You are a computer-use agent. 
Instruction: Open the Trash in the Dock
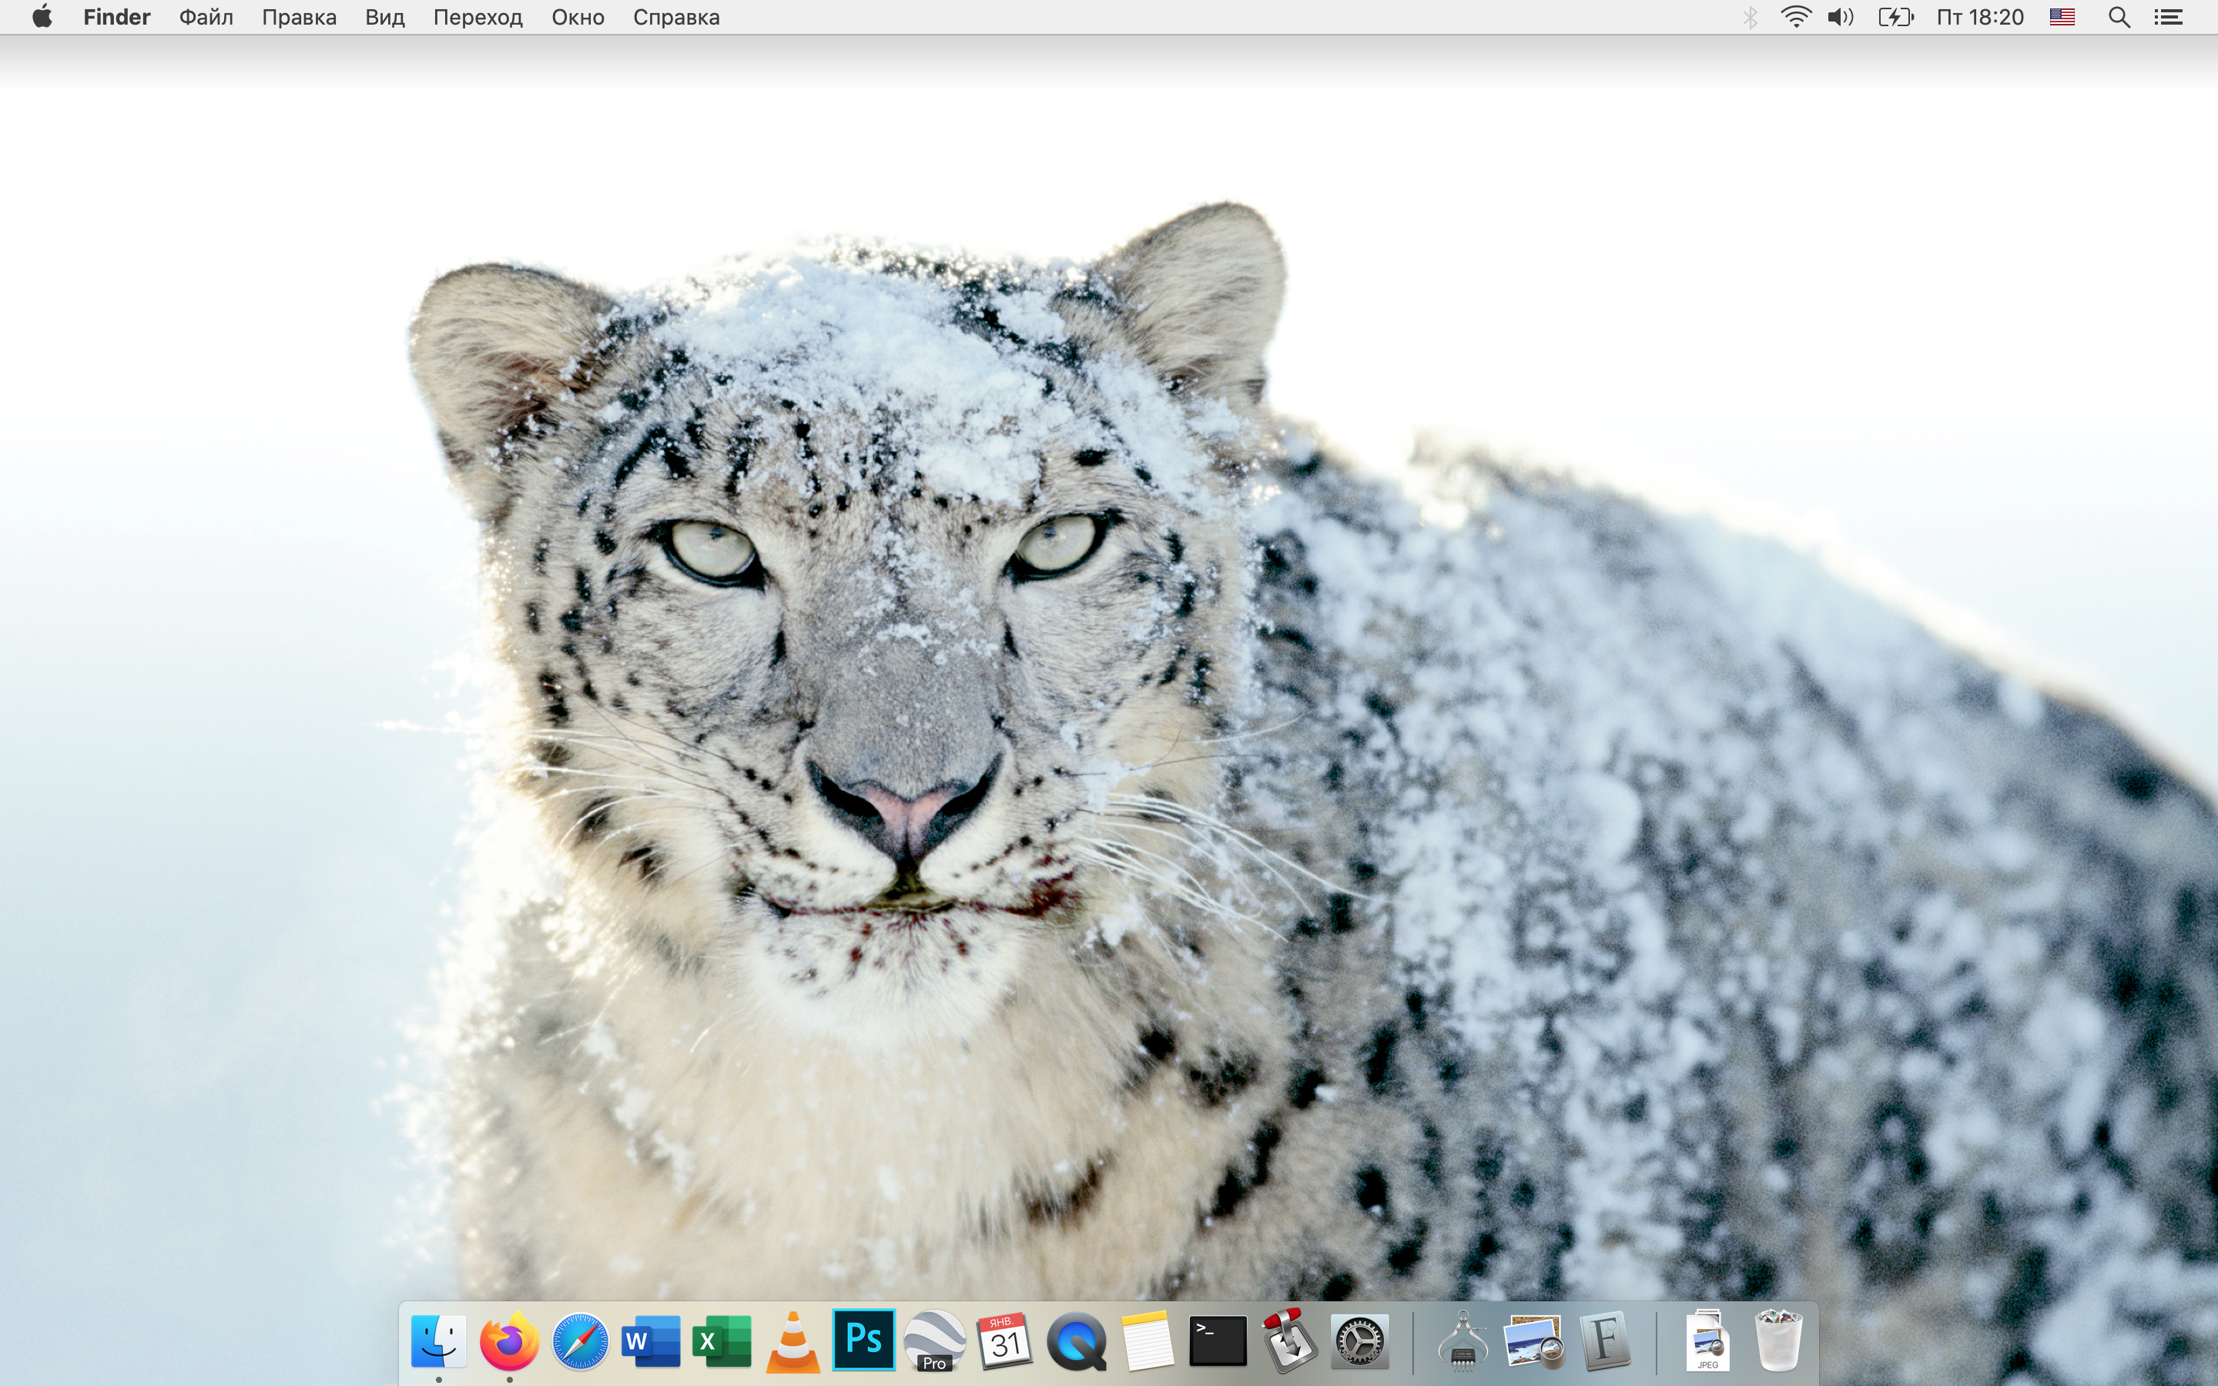(x=1779, y=1342)
